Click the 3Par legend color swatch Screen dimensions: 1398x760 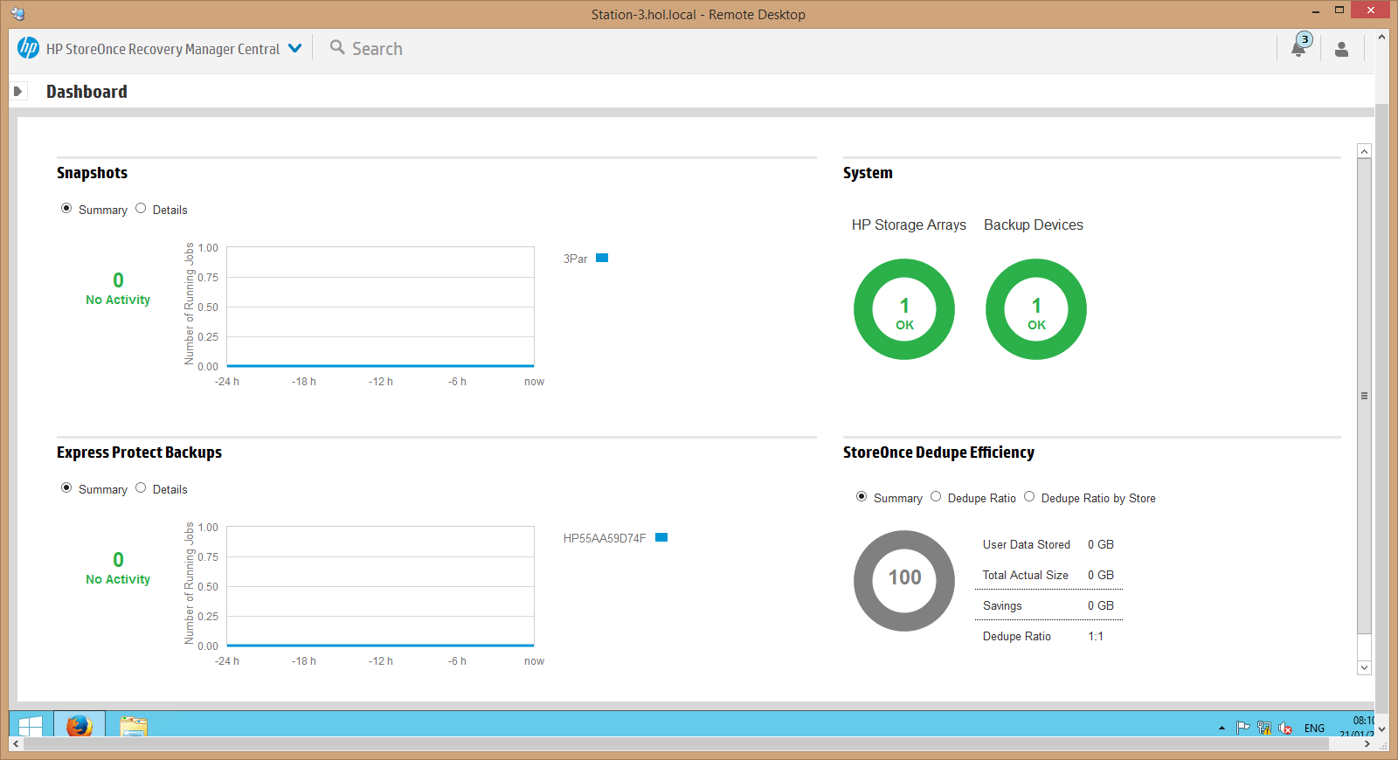602,258
